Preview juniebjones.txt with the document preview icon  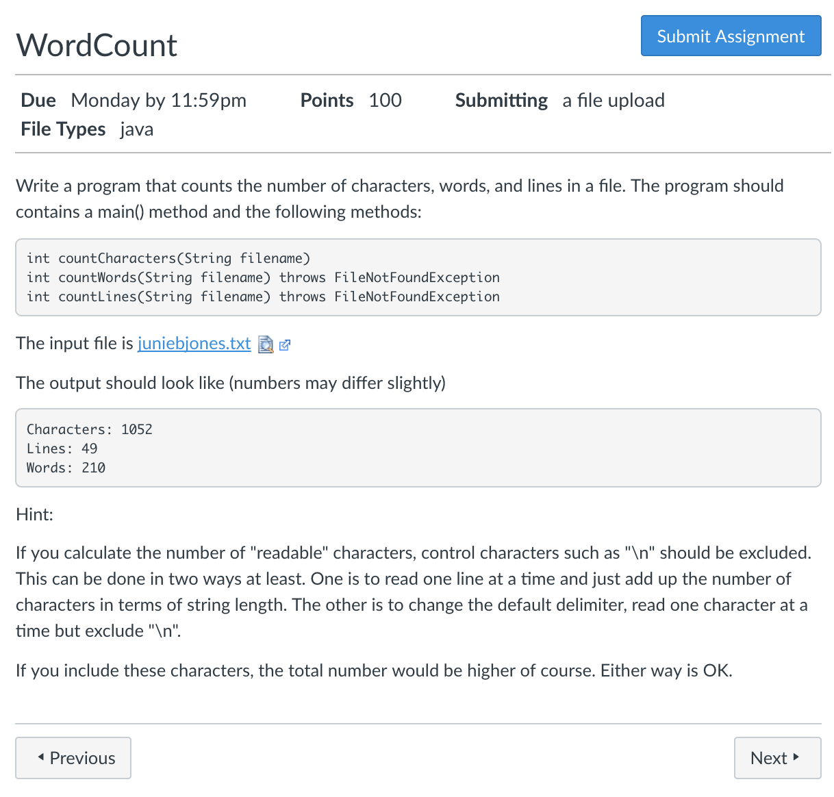click(x=266, y=344)
